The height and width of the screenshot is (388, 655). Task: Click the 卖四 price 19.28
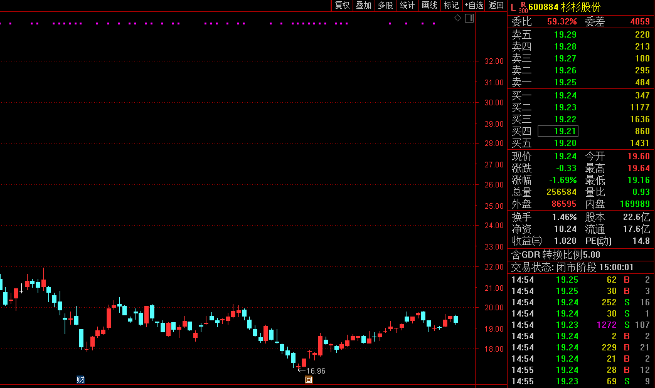coord(565,46)
